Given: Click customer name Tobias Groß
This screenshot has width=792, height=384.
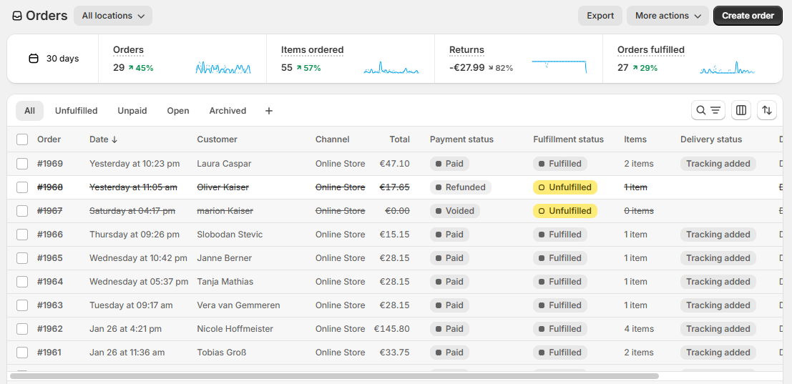Looking at the screenshot, I should [222, 353].
